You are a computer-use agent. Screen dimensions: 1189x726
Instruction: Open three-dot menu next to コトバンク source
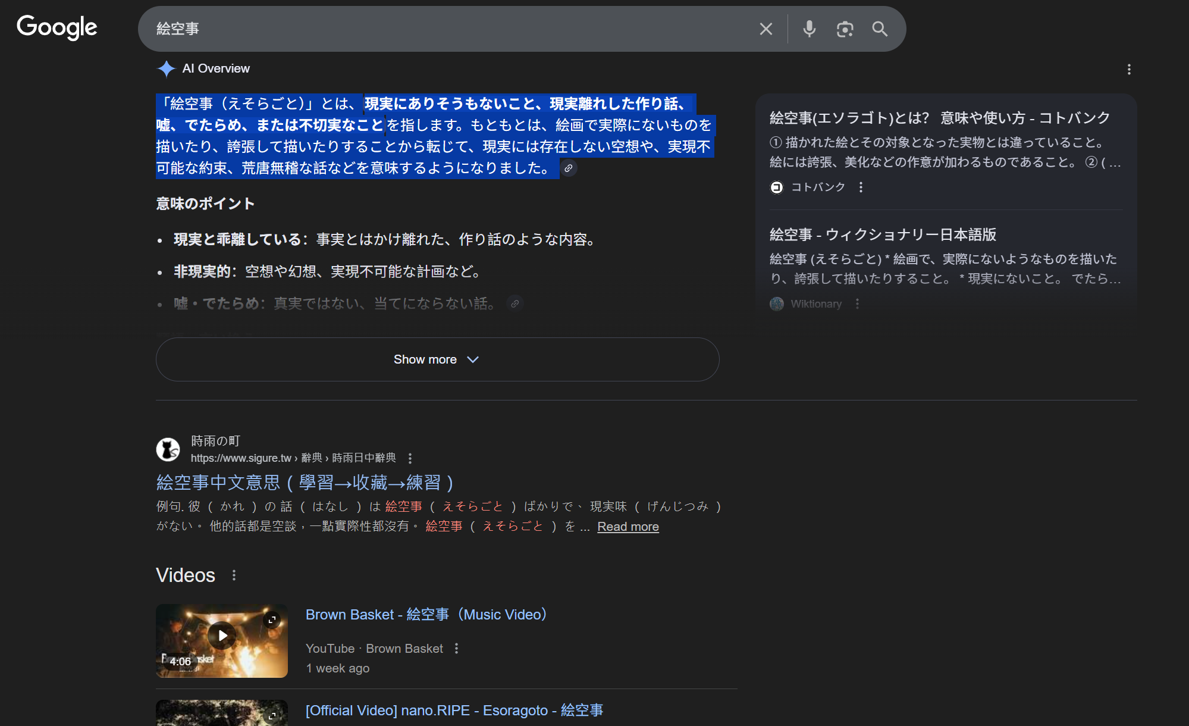click(861, 187)
